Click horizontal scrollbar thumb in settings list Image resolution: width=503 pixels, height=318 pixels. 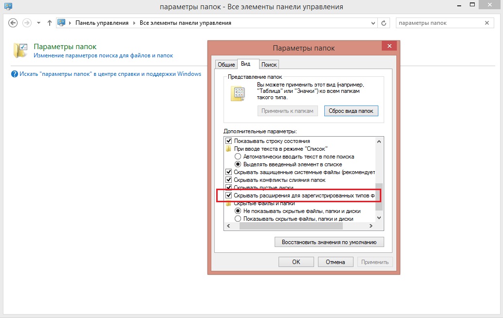pyautogui.click(x=291, y=226)
